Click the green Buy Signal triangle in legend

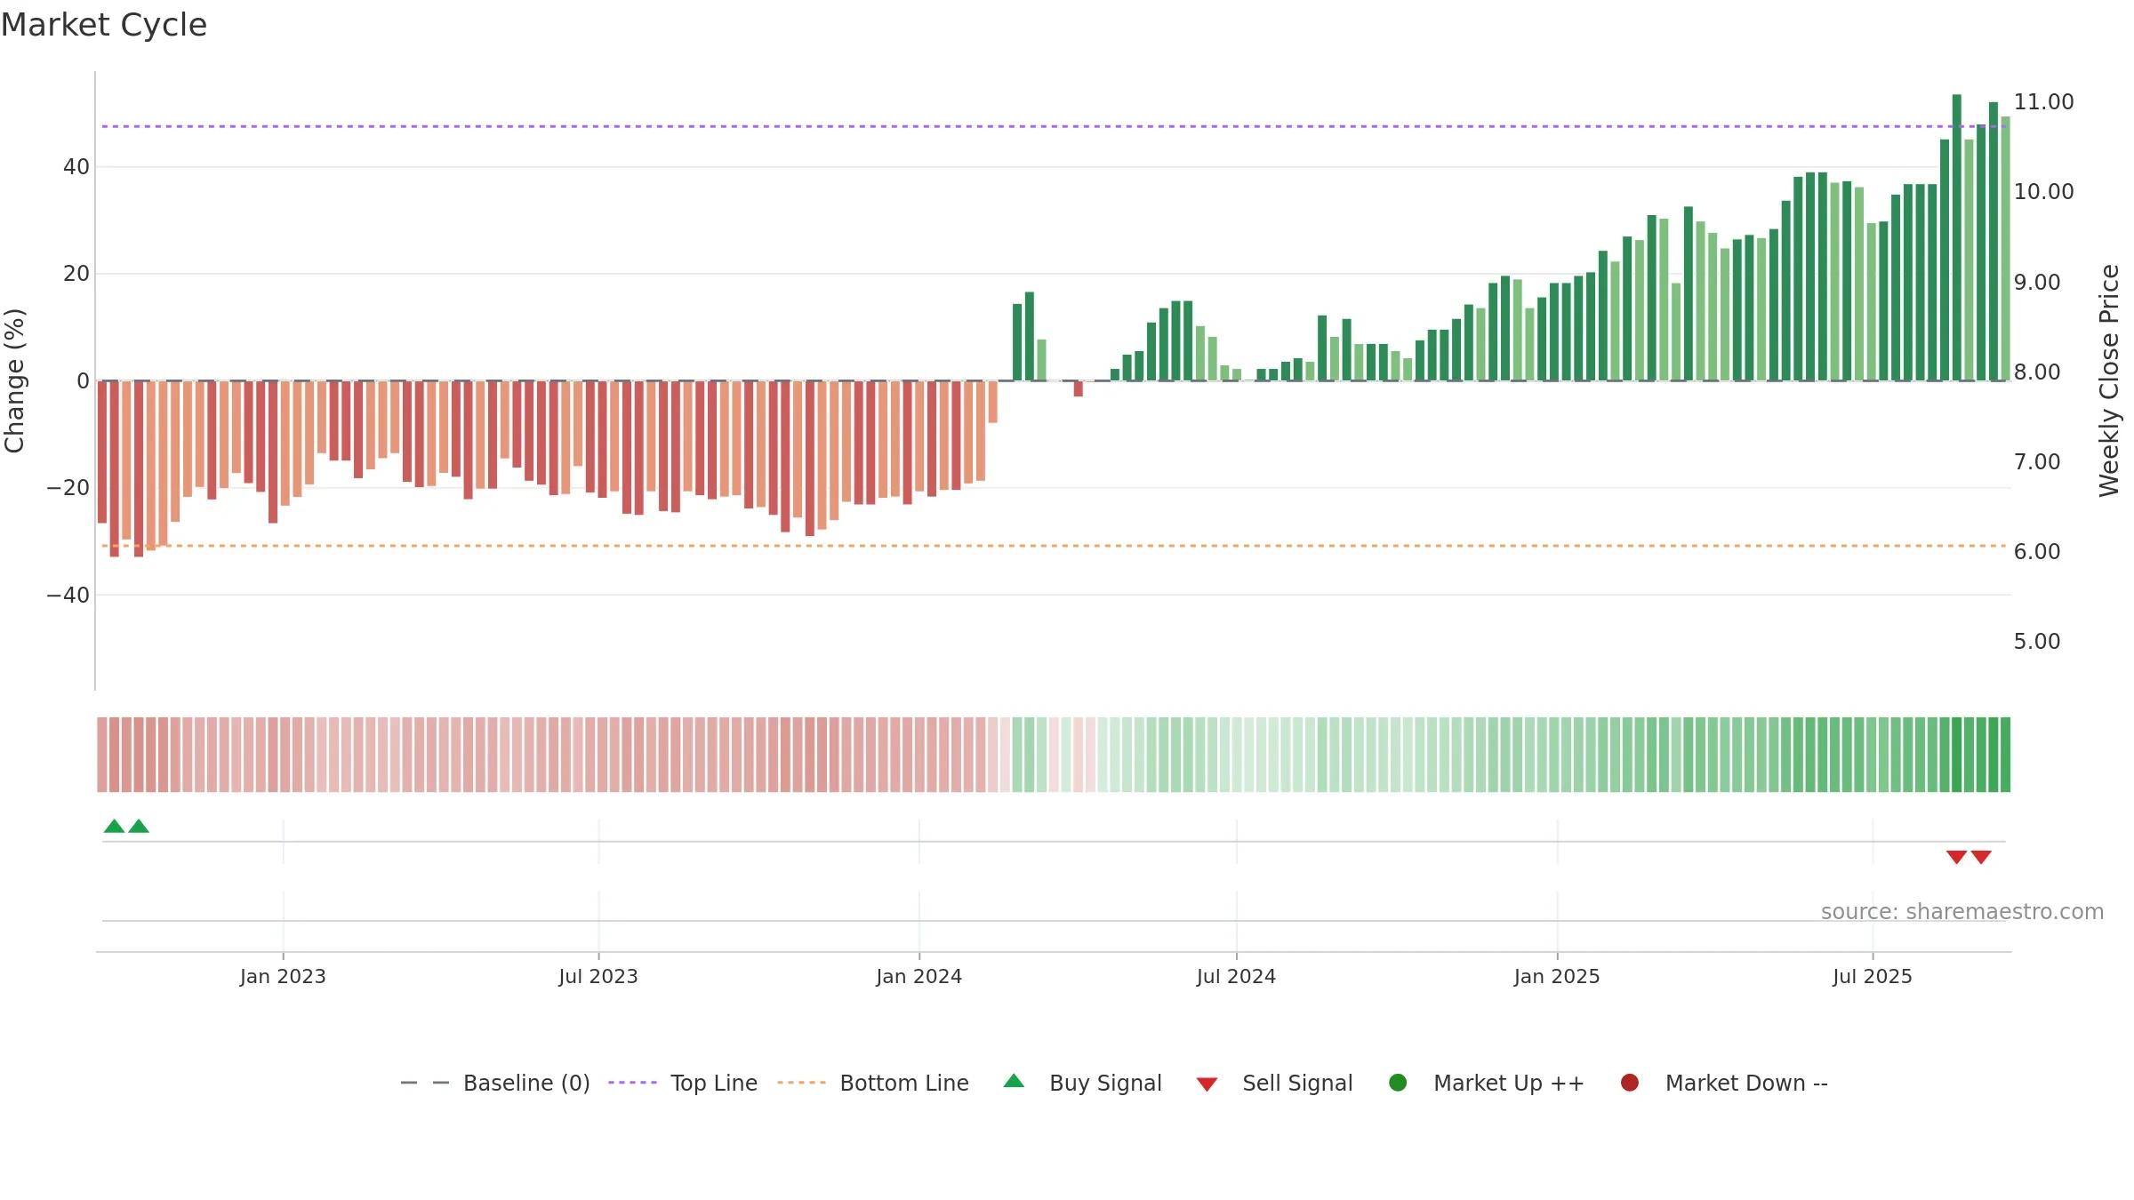click(x=1014, y=1081)
